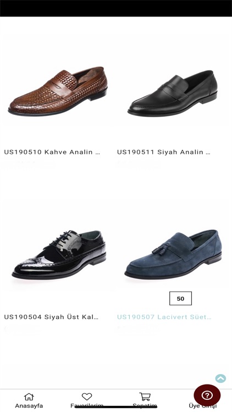This screenshot has height=412, width=232.
Task: Tap the Anasayfa house icon
Action: (x=29, y=397)
